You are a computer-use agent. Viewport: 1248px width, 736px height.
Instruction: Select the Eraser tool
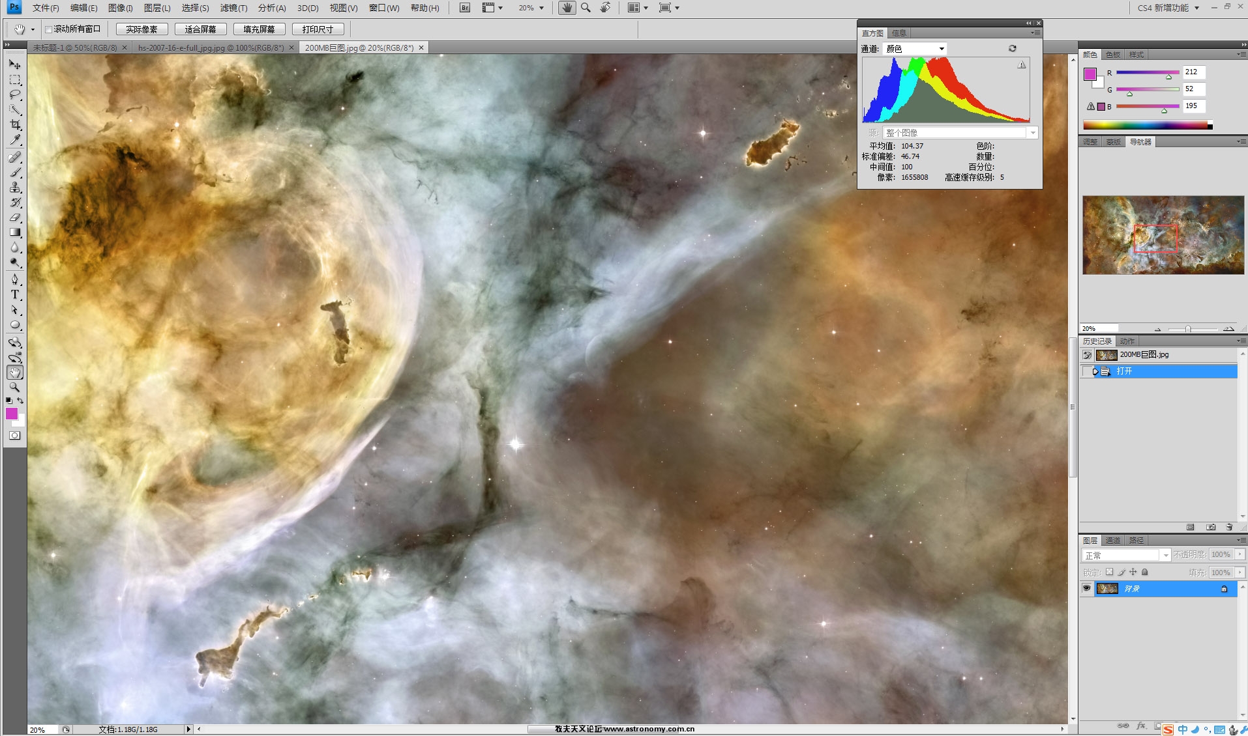[15, 218]
